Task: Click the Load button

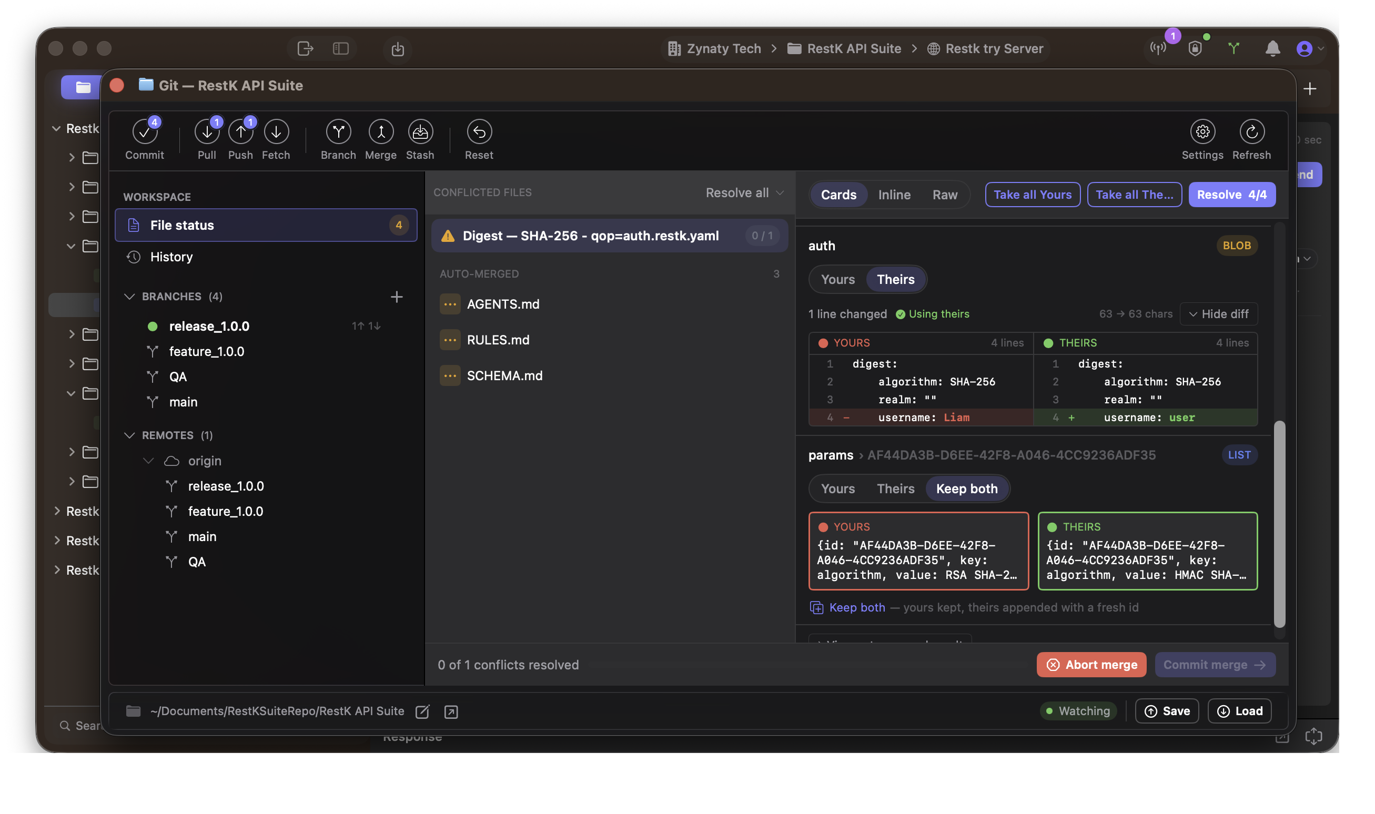Action: point(1239,711)
